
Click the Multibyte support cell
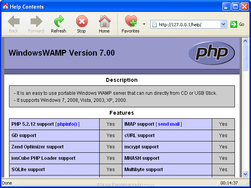(167, 170)
